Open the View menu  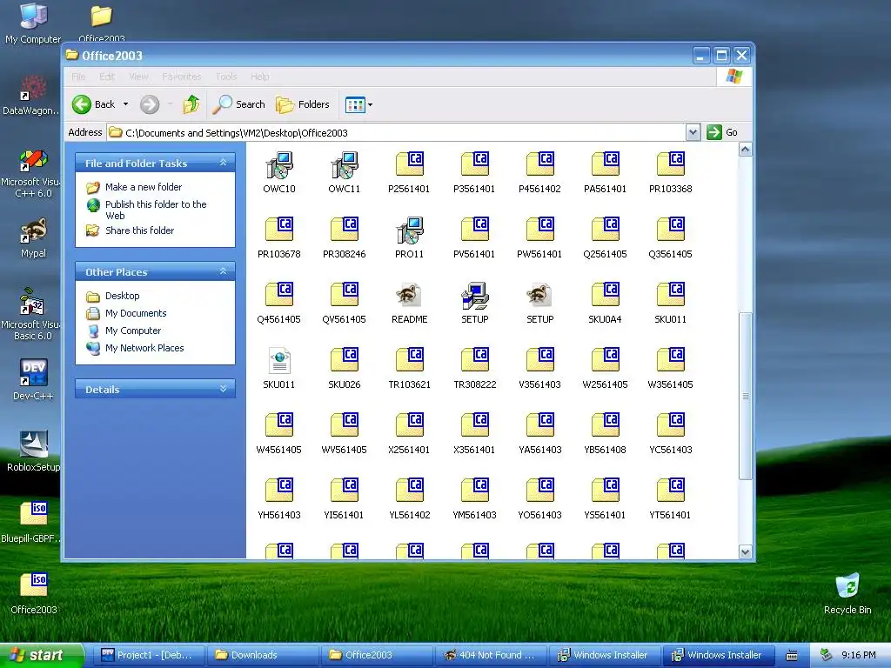coord(138,77)
